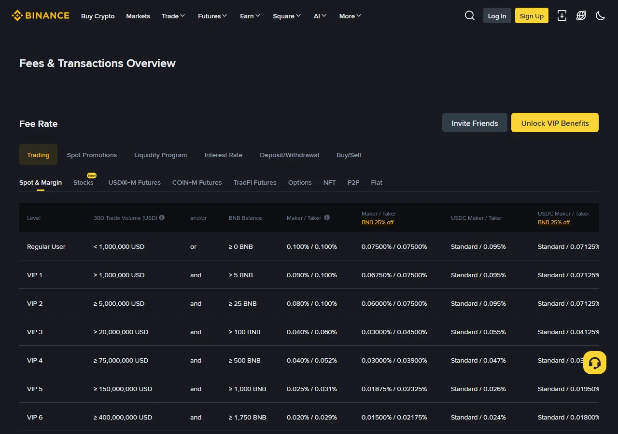
Task: Select the NFT sub-tab
Action: (330, 182)
